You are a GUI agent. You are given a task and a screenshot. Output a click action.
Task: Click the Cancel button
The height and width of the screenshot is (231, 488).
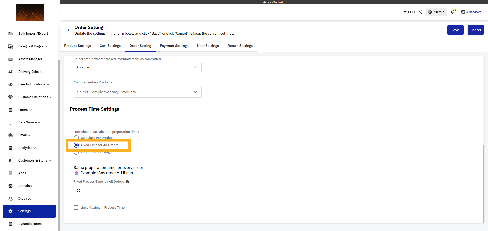(x=476, y=30)
